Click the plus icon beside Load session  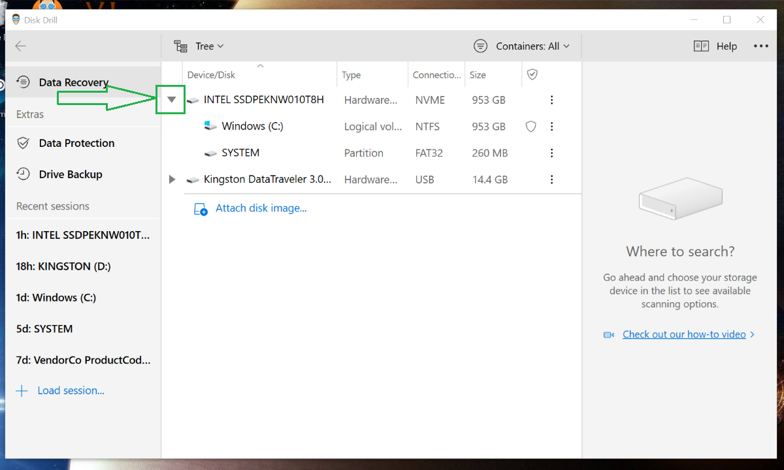(x=22, y=391)
